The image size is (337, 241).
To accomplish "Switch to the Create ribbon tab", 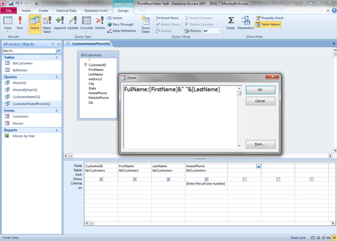I will click(43, 10).
